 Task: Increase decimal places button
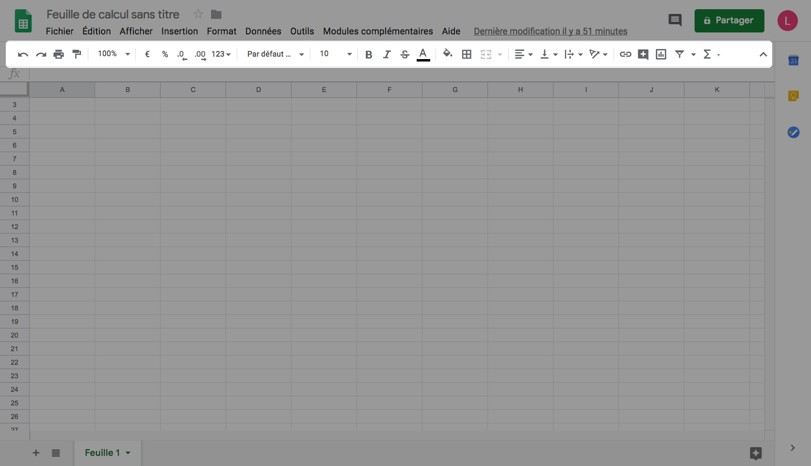pyautogui.click(x=200, y=55)
